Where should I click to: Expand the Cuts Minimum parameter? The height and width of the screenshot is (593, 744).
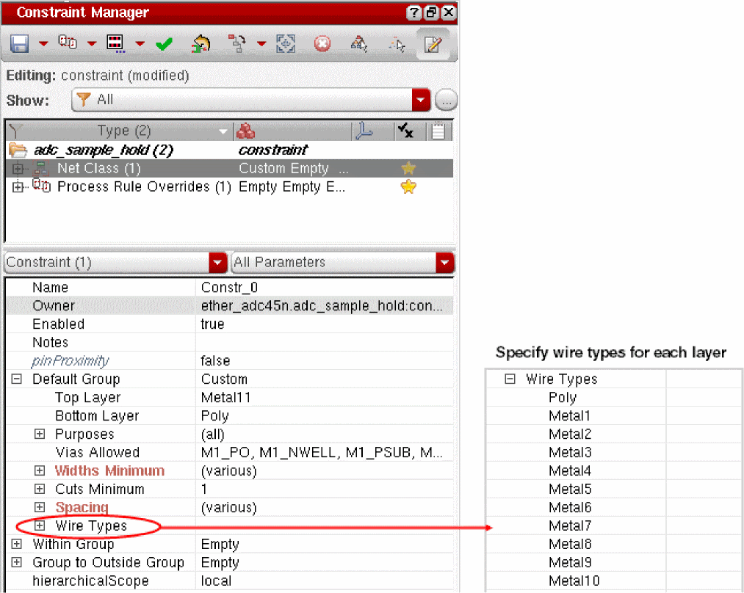coord(40,489)
